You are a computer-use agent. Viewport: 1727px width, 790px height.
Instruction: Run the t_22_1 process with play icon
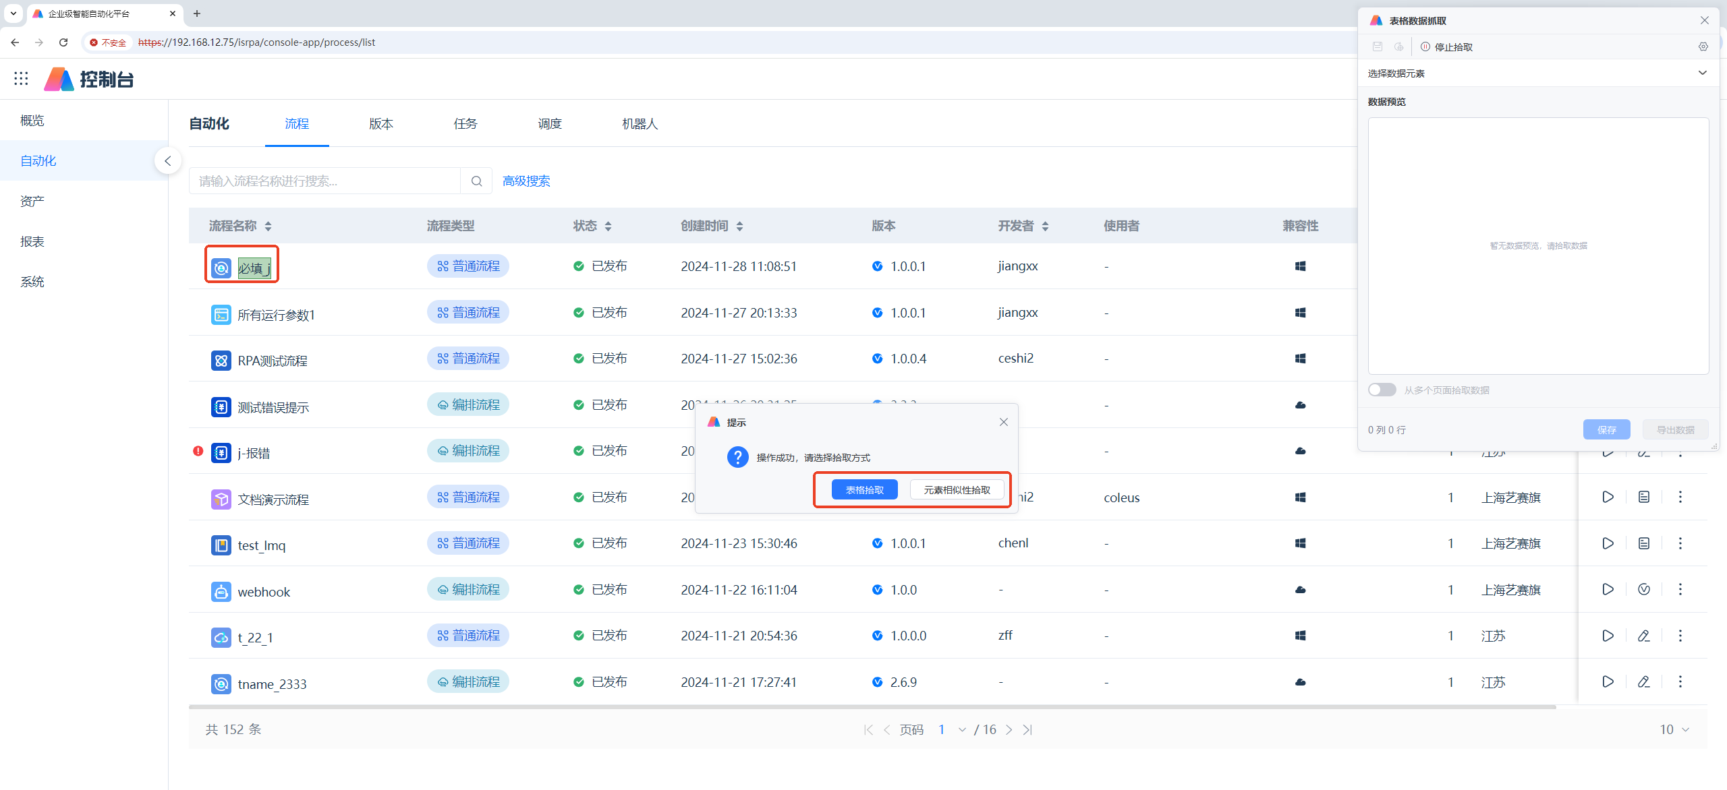pyautogui.click(x=1608, y=636)
